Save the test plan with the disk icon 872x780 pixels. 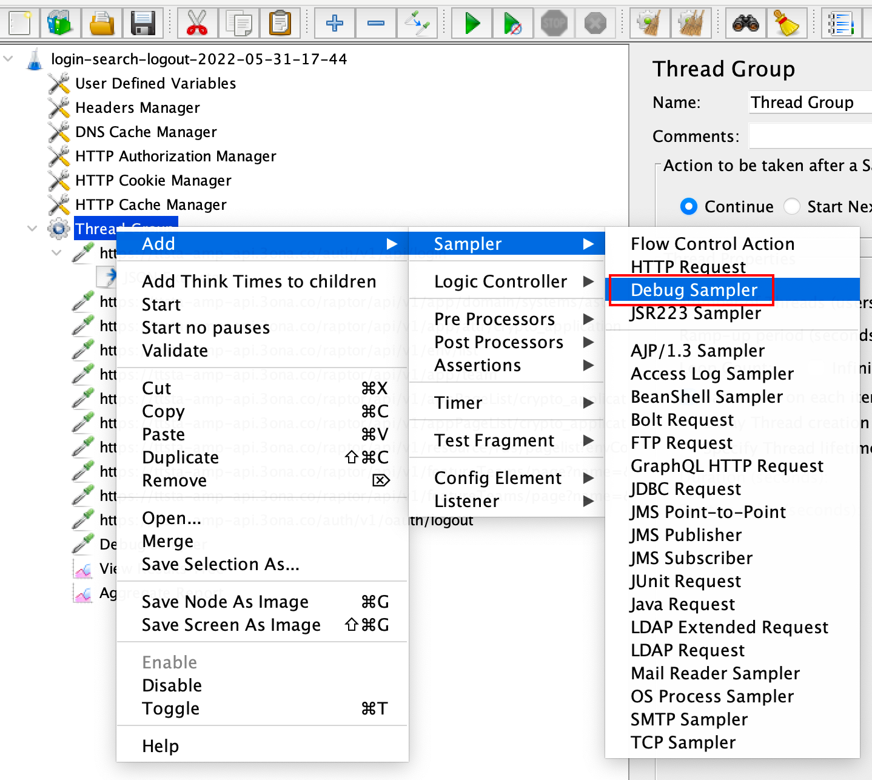click(143, 22)
